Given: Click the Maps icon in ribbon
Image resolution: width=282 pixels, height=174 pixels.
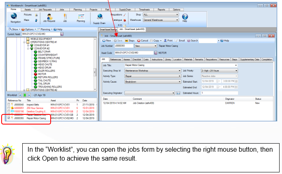Looking at the screenshot, I should coord(36,20).
